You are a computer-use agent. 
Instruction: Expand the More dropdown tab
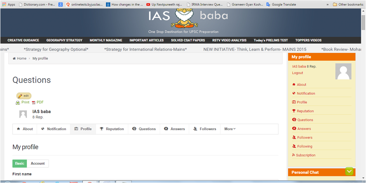coord(230,129)
